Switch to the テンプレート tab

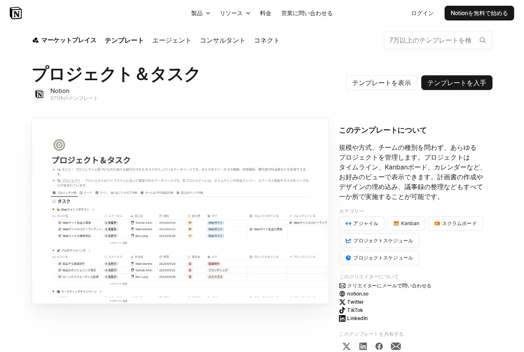point(124,40)
